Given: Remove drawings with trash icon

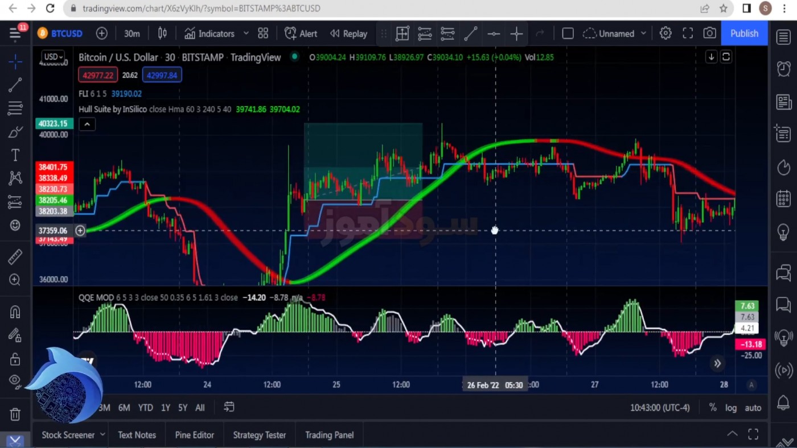Looking at the screenshot, I should 15,414.
